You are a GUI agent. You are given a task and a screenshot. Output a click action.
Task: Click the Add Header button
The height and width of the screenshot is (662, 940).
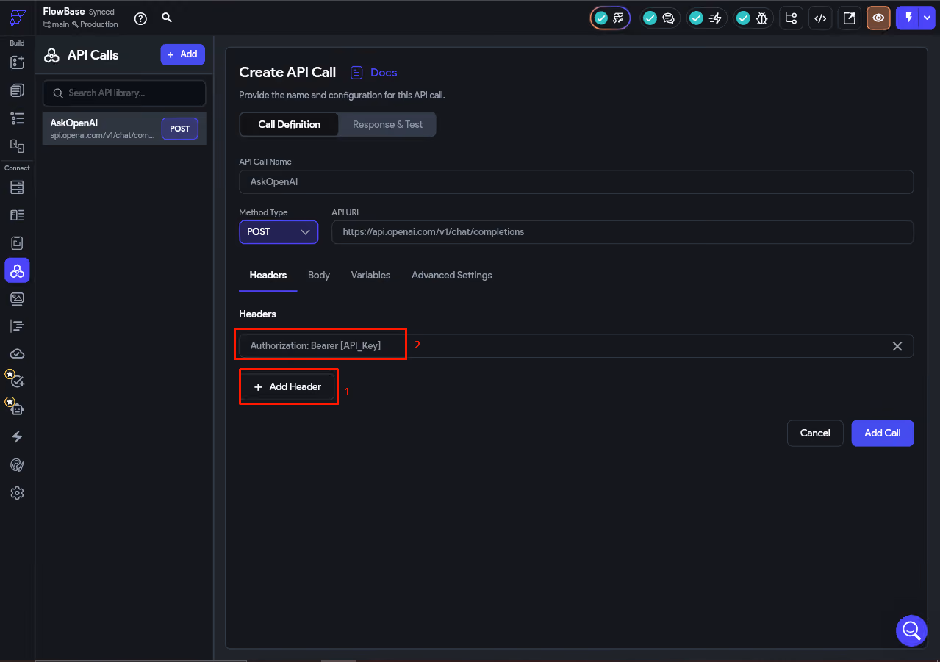click(288, 386)
